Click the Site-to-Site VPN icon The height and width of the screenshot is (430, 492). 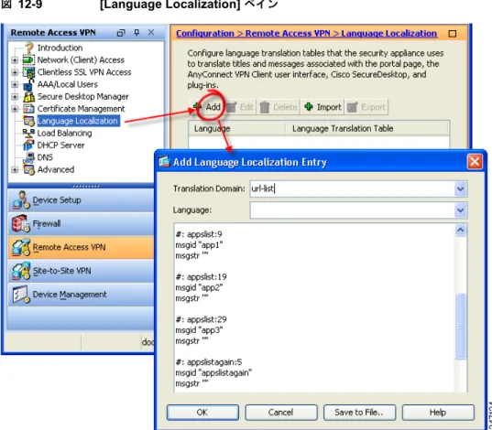click(21, 271)
